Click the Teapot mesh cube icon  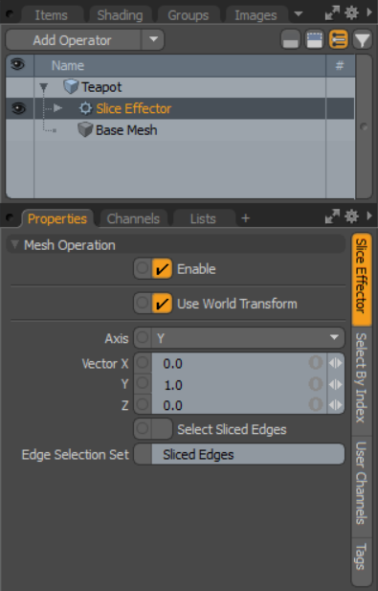(71, 87)
